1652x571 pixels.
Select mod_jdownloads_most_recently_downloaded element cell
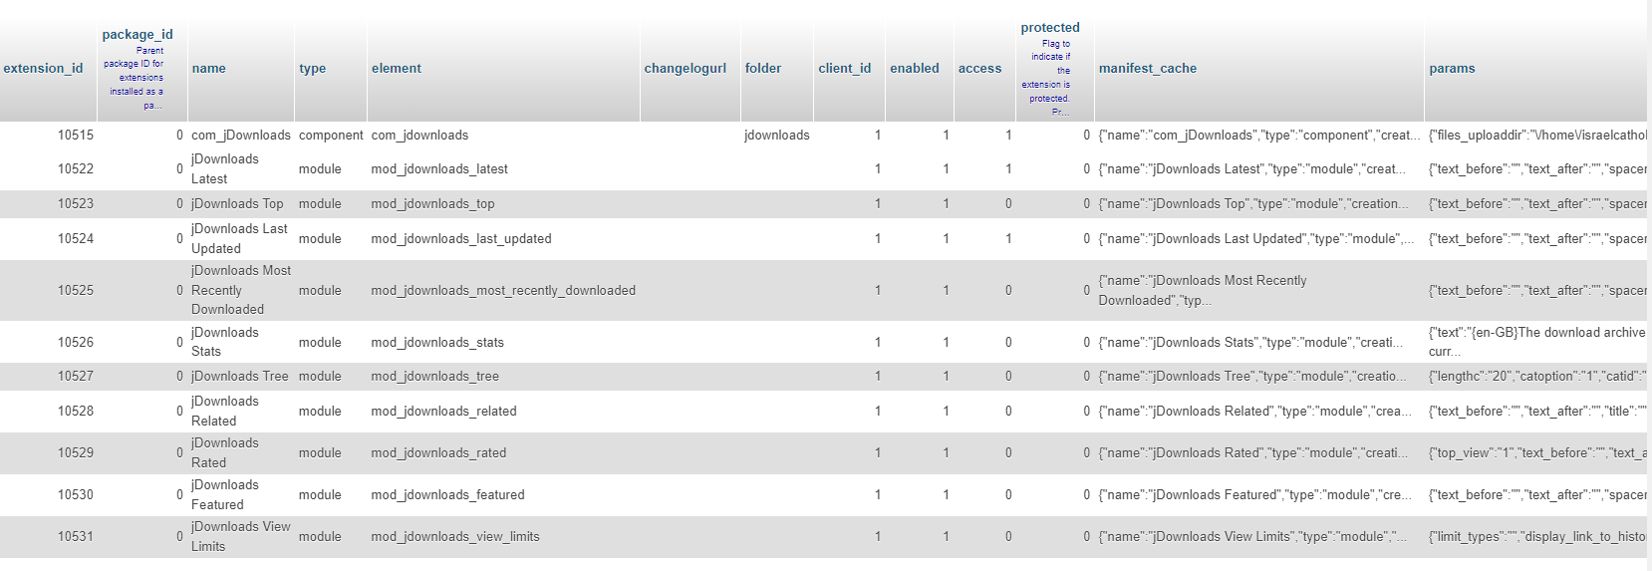point(503,290)
